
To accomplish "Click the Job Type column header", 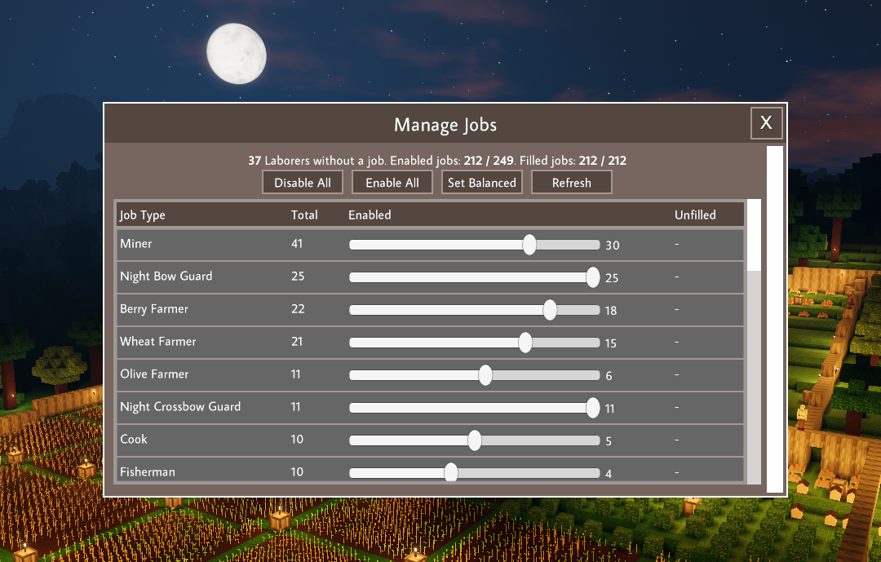I will click(x=143, y=215).
